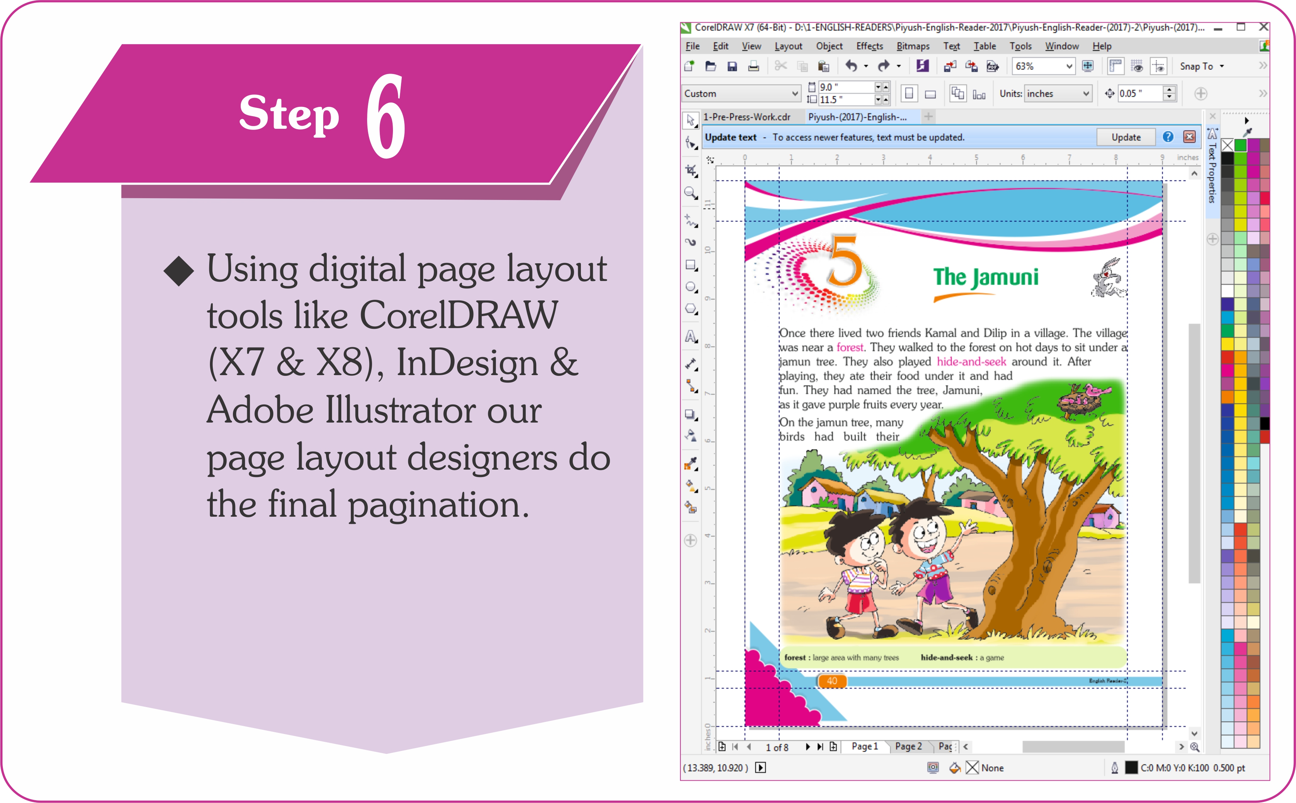Image resolution: width=1296 pixels, height=803 pixels.
Task: Select the Pick tool in toolbox
Action: point(690,121)
